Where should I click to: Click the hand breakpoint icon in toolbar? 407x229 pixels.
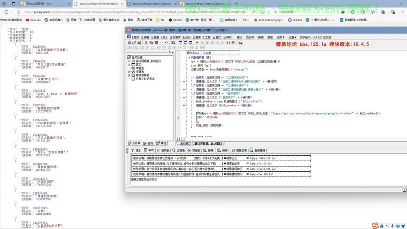[233, 43]
